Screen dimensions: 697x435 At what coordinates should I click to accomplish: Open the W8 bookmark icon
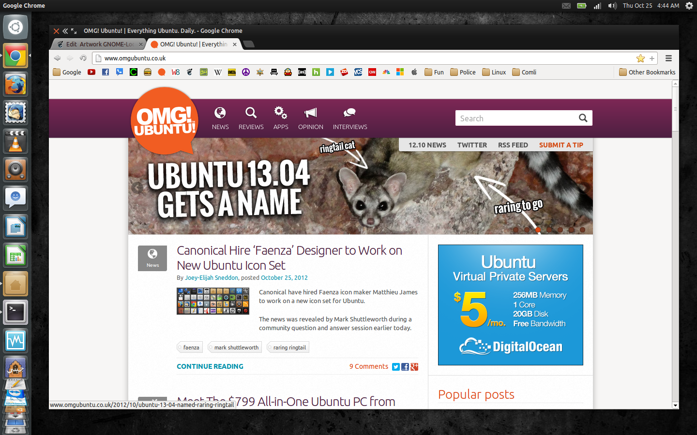(176, 72)
